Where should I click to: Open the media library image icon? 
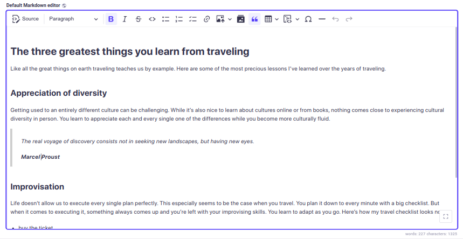[240, 19]
